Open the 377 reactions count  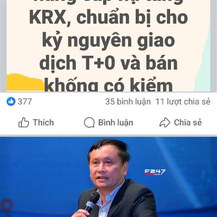click(25, 102)
